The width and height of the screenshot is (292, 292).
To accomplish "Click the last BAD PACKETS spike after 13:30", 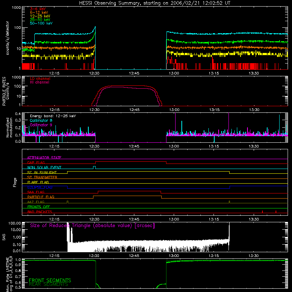I will tap(276, 212).
